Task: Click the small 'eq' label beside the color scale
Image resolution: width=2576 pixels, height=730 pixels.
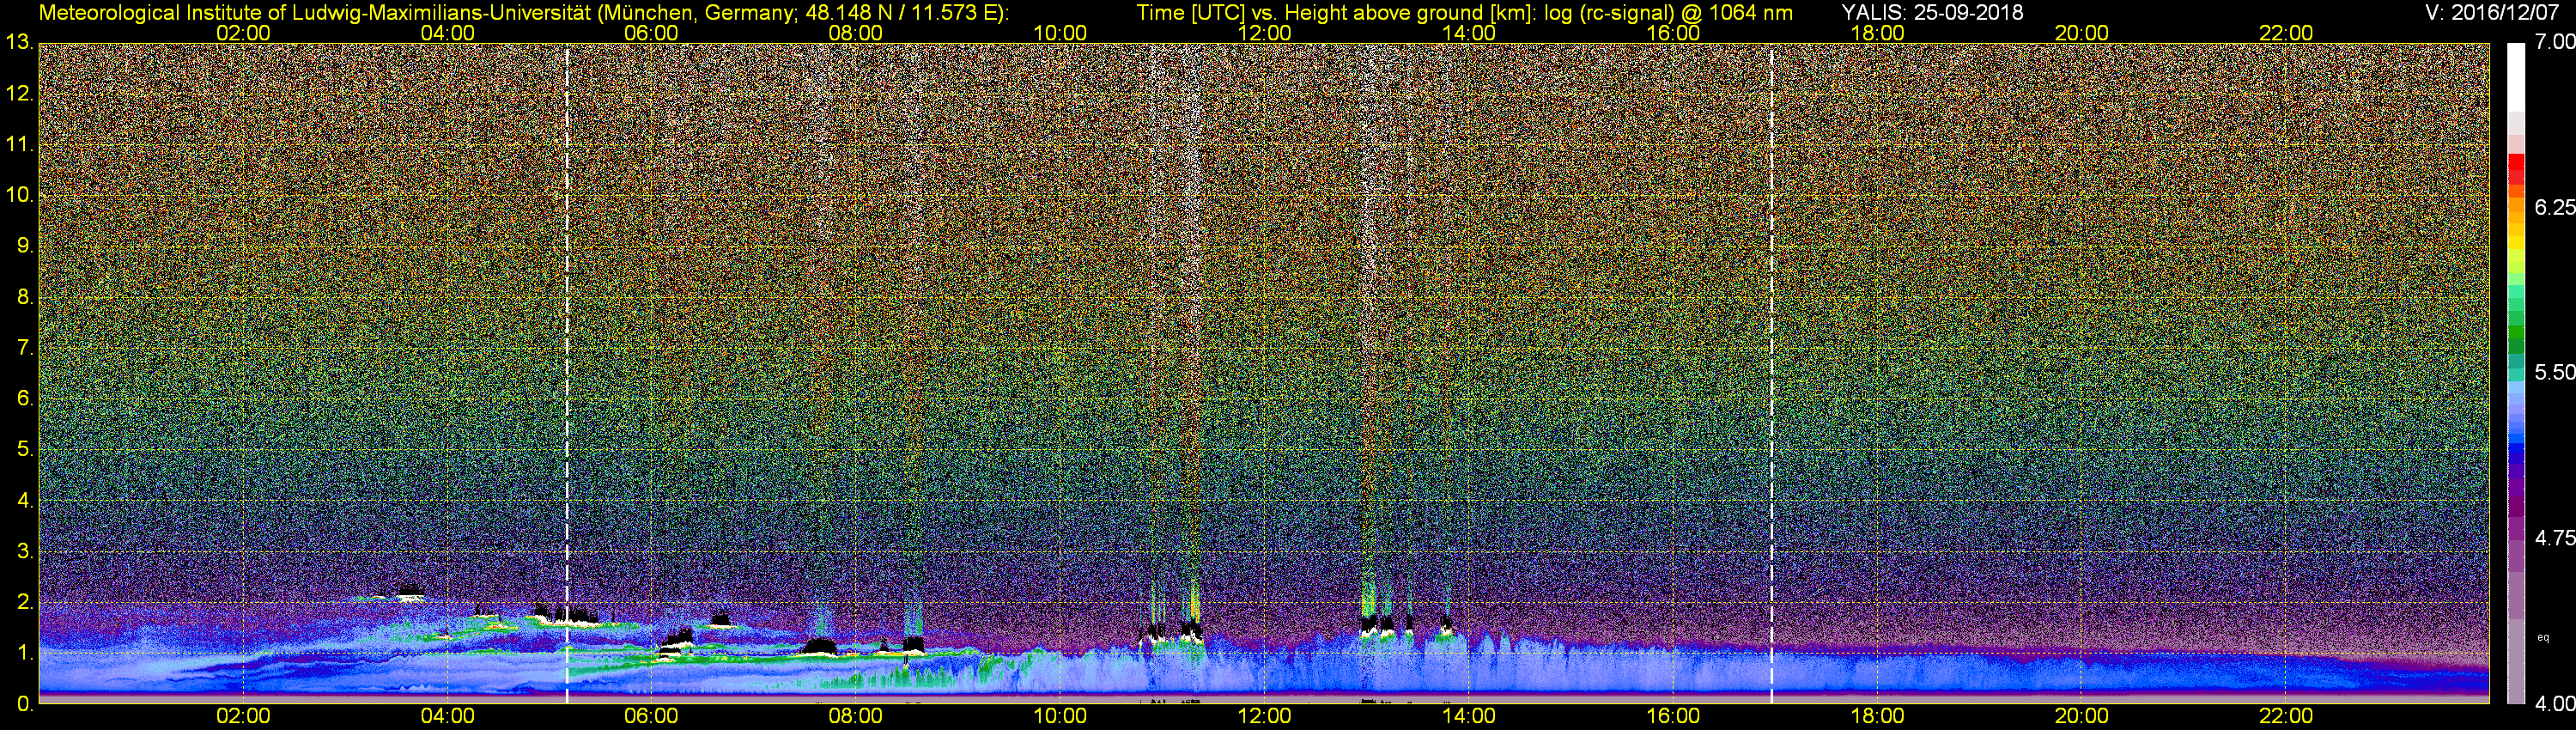Action: click(x=2543, y=637)
